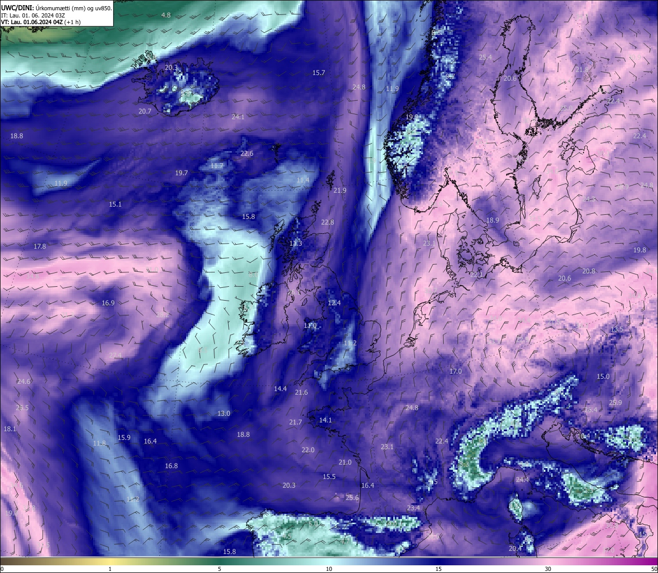Click the 21.6 value in the Channel approaches
Viewport: 658px width, 573px height.
click(x=301, y=393)
